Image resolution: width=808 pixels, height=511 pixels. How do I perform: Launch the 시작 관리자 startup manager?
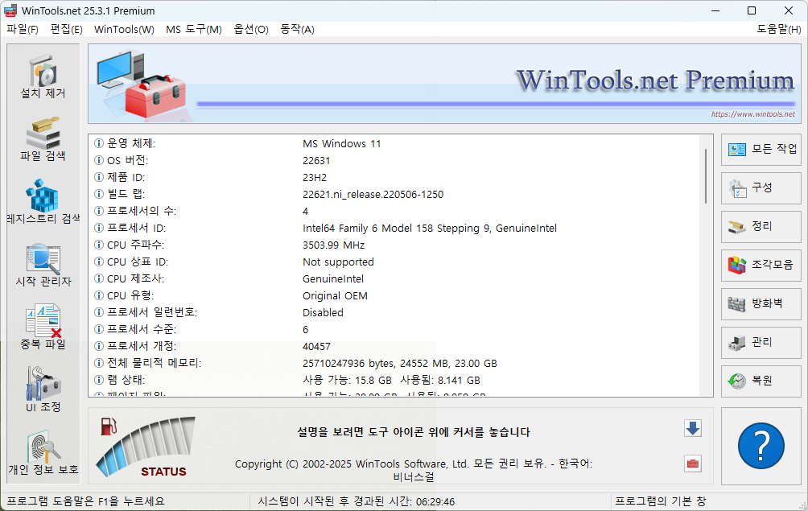click(x=43, y=265)
